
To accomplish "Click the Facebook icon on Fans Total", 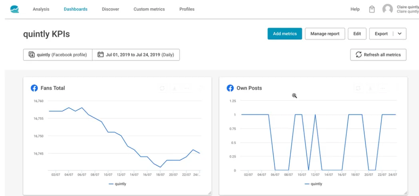I will (34, 88).
